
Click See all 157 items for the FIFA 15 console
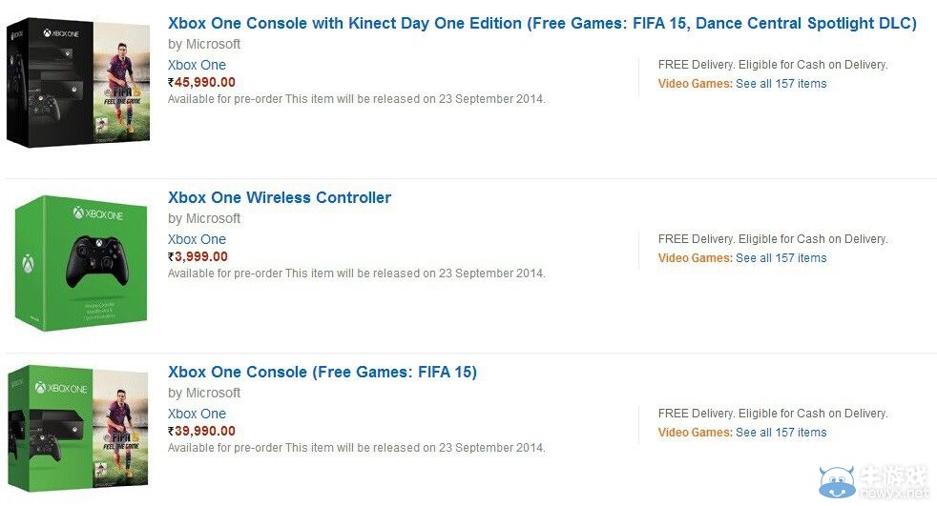pos(781,433)
